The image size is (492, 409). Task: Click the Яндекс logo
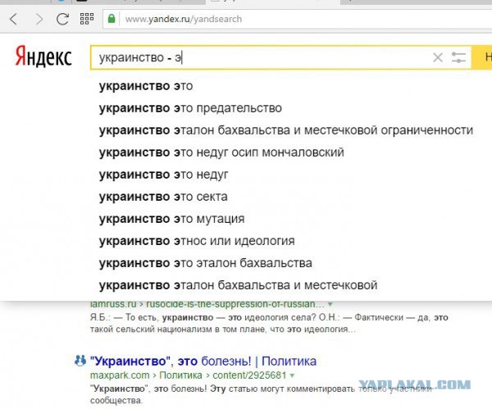[x=43, y=56]
